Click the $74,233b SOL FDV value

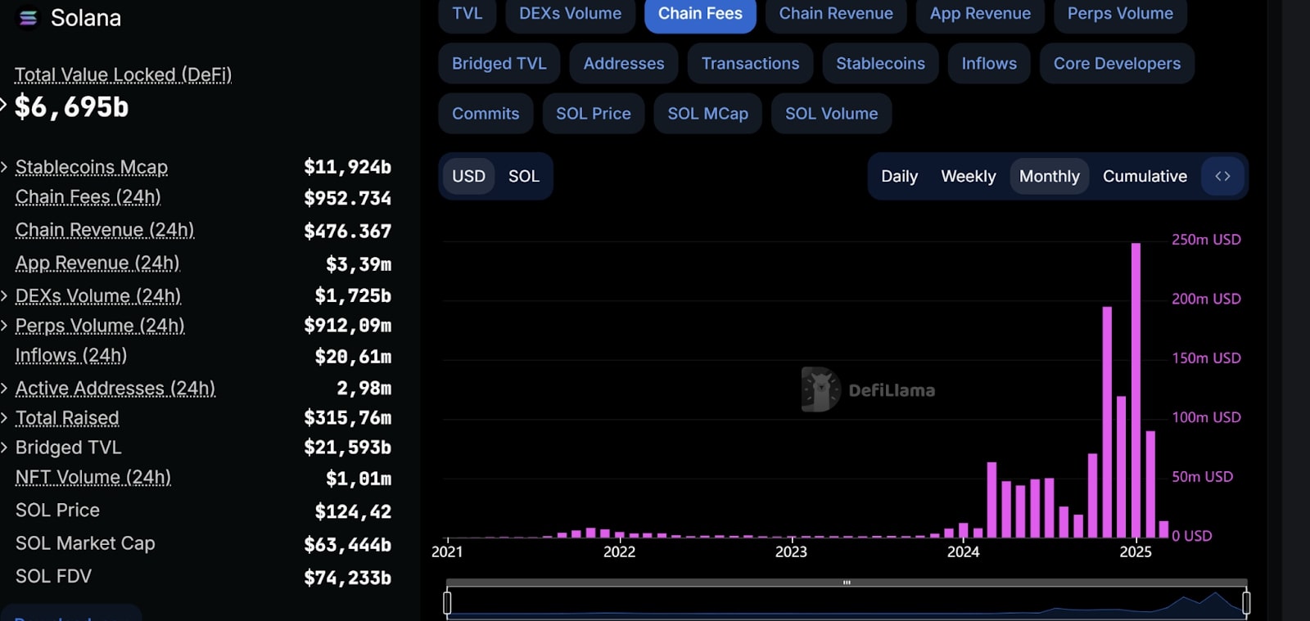click(x=347, y=578)
